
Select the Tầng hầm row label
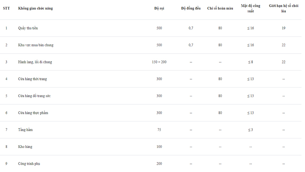(25, 130)
